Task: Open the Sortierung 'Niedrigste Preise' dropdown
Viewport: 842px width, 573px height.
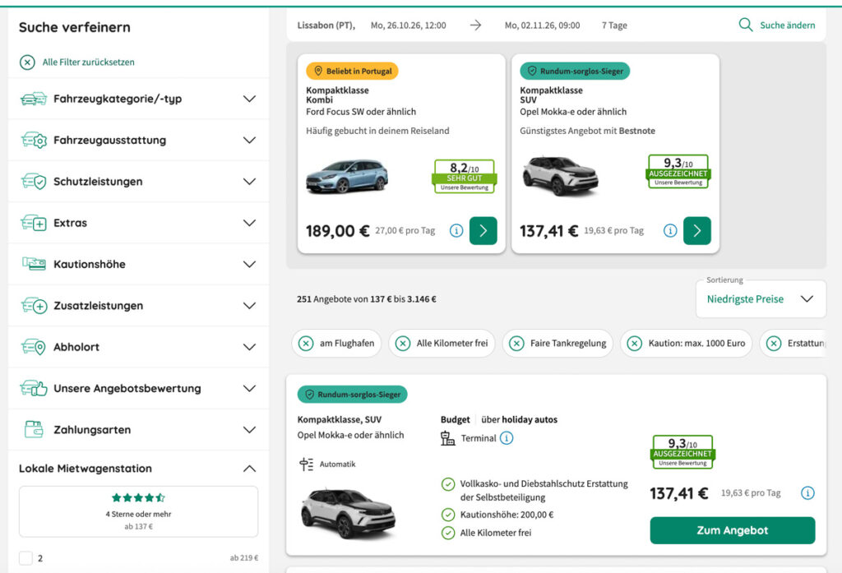Action: [761, 299]
